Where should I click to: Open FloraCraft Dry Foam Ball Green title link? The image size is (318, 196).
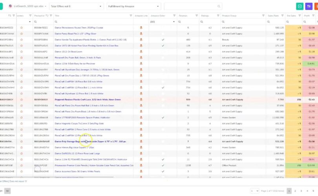(x=78, y=58)
